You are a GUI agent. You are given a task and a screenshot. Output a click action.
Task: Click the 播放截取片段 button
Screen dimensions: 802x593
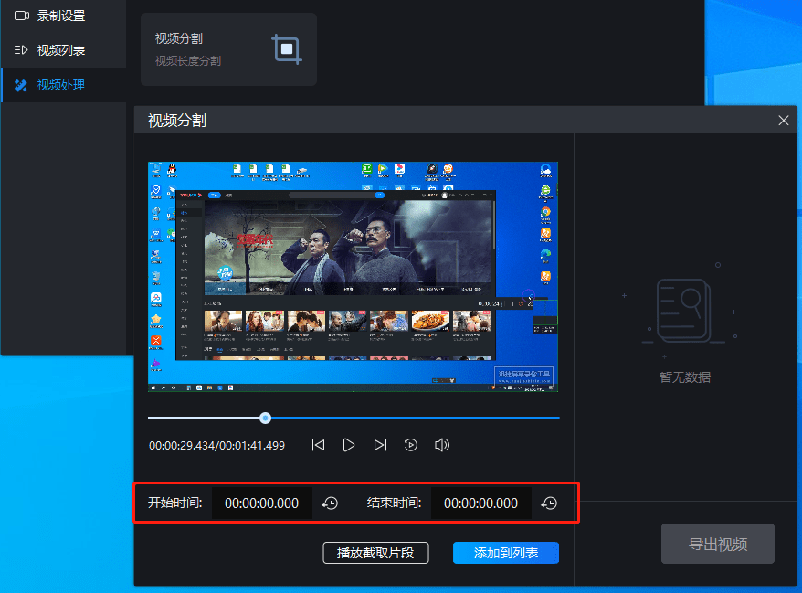point(375,553)
